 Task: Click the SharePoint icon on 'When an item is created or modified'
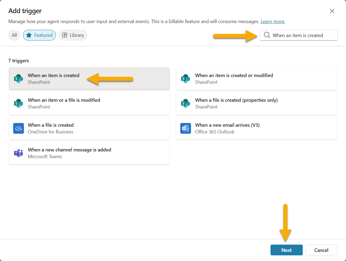[185, 79]
